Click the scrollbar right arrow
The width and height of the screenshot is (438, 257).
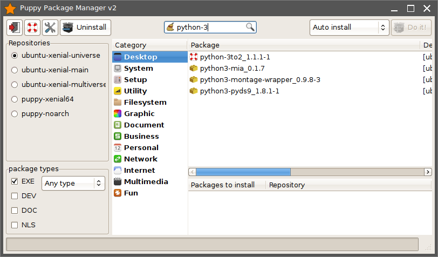coord(428,172)
